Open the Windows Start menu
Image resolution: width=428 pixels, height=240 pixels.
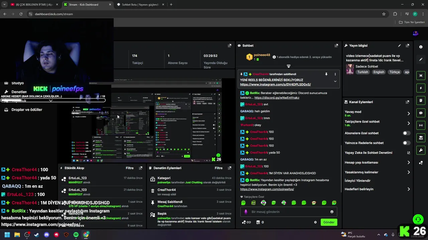pos(7,235)
